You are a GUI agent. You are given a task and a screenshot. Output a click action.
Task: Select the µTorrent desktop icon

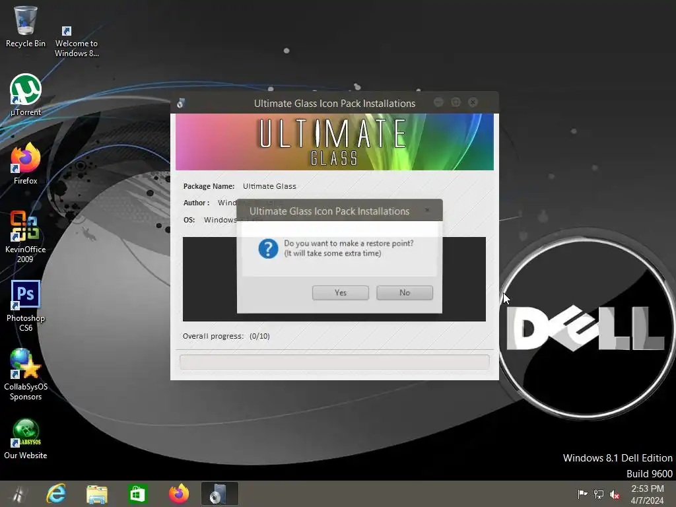coord(26,95)
